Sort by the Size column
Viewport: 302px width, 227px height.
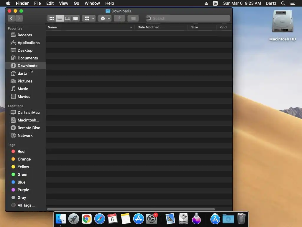click(x=202, y=27)
